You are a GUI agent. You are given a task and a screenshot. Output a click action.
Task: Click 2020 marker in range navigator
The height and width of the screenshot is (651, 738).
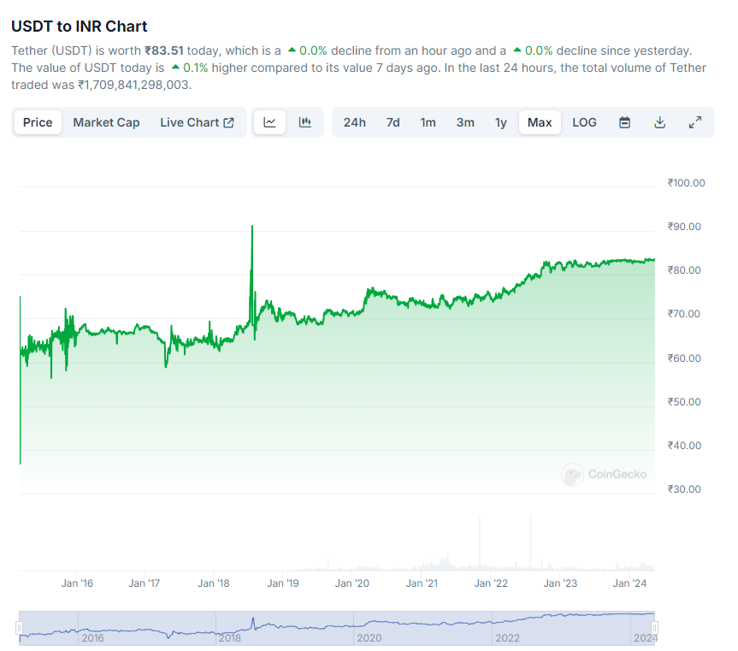[x=369, y=638]
